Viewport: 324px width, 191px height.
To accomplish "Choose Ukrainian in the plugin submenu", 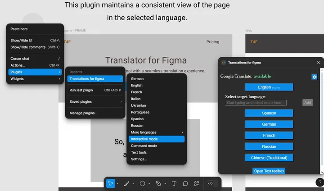I will pyautogui.click(x=157, y=105).
